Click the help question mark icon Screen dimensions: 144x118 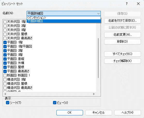(127, 4)
